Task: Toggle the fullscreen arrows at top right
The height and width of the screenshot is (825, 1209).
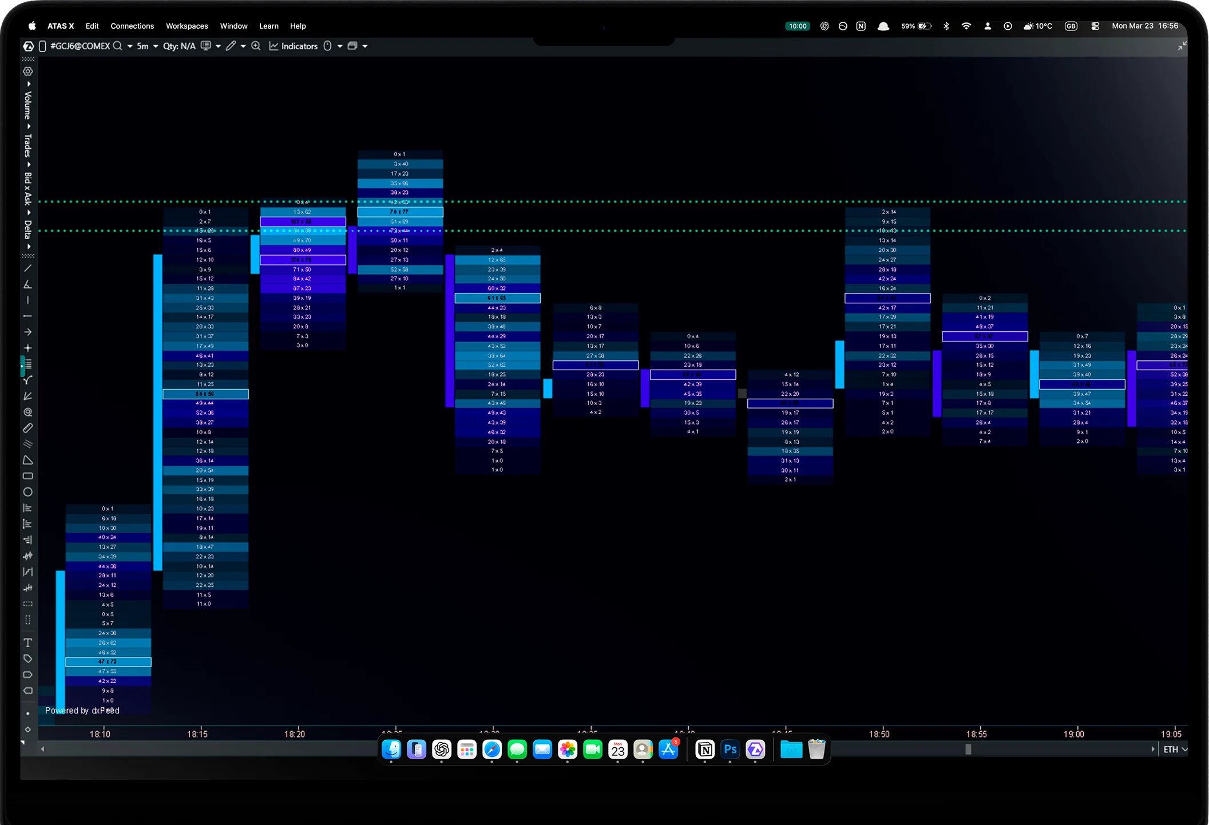Action: coord(1182,46)
